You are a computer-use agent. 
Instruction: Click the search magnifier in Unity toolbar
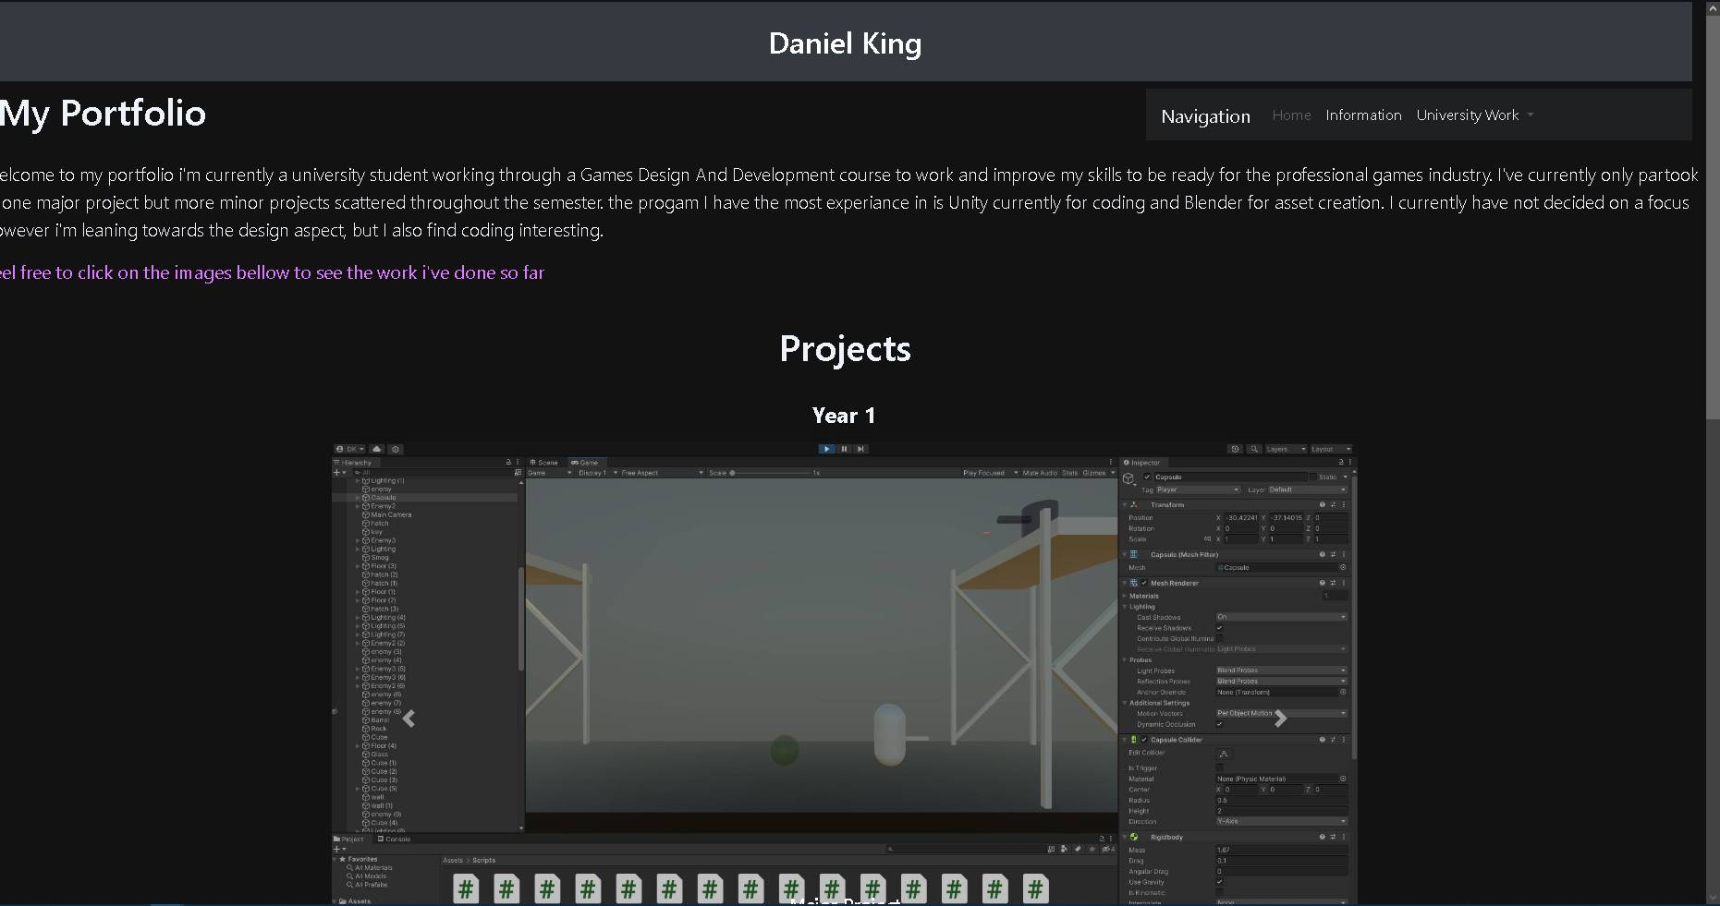(x=1254, y=449)
